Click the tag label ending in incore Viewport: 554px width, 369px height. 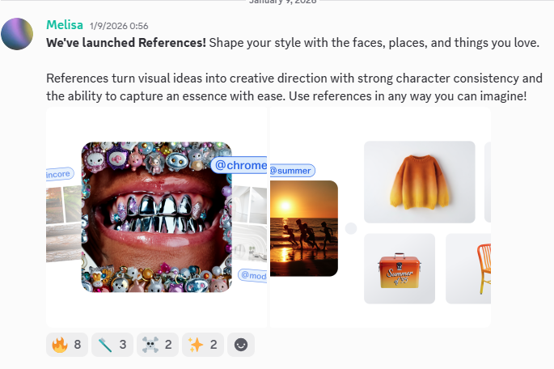click(x=59, y=174)
